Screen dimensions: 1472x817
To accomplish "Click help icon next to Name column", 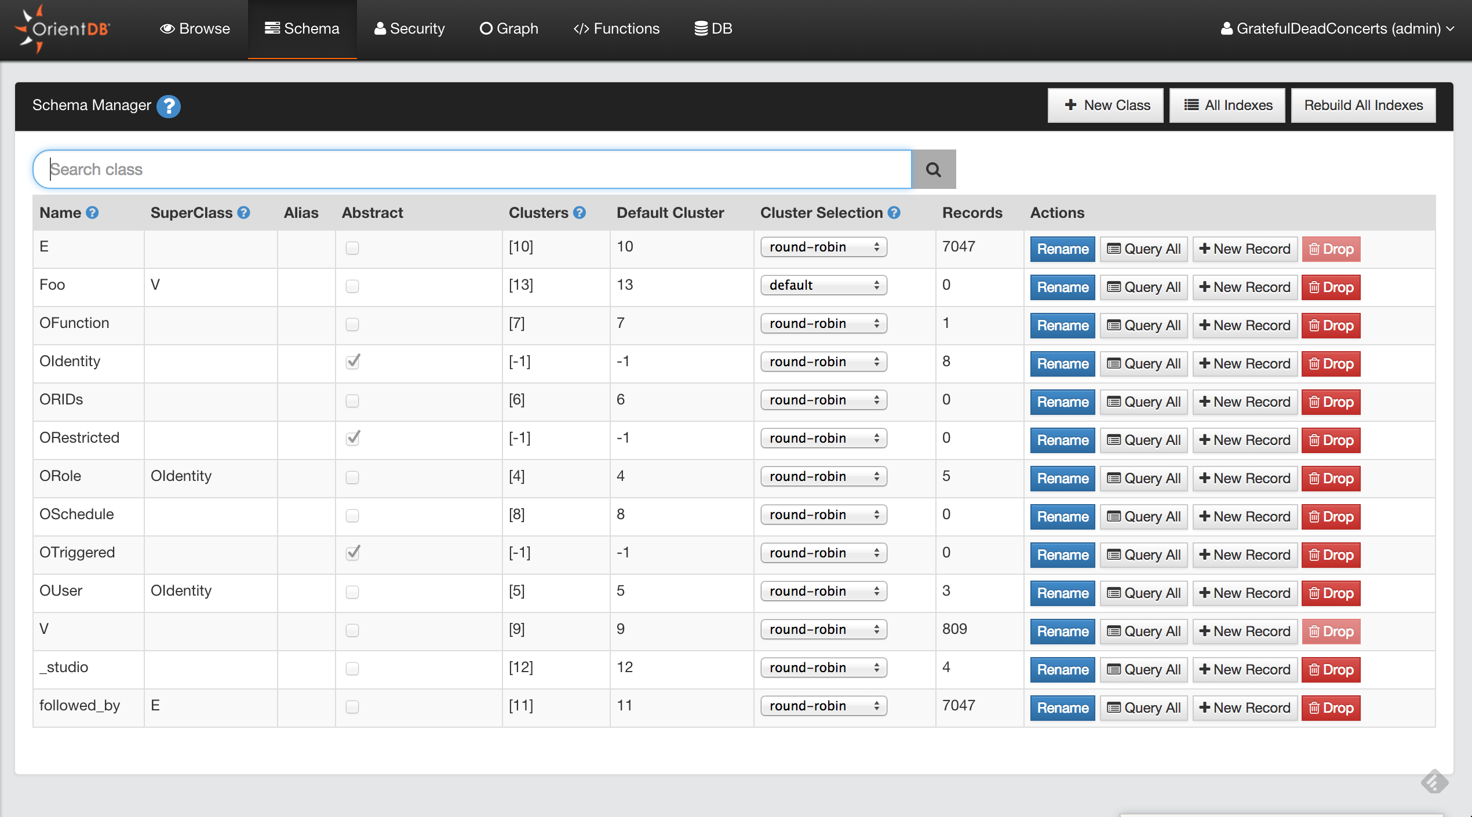I will [92, 213].
